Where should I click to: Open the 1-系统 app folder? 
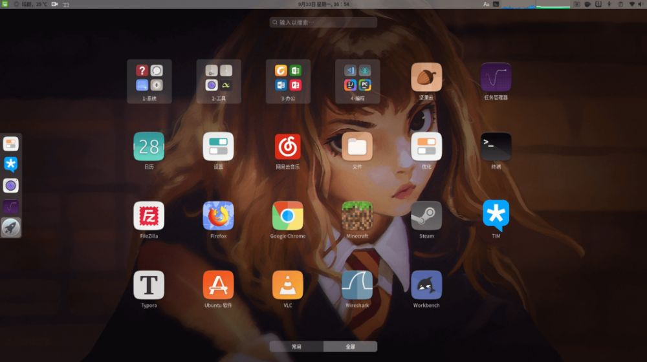pyautogui.click(x=149, y=81)
